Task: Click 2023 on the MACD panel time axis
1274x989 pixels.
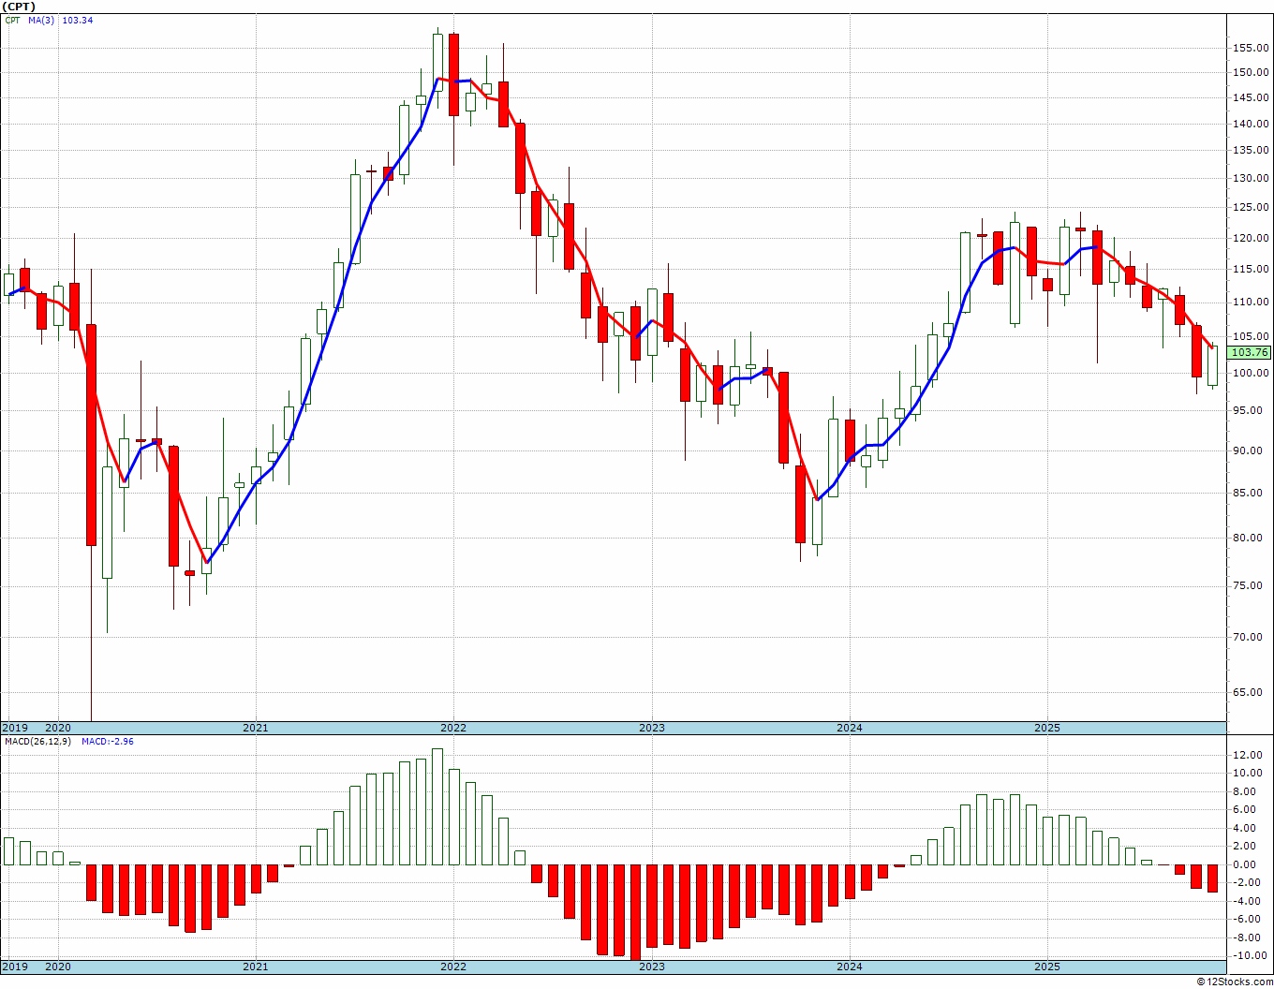Action: [652, 967]
